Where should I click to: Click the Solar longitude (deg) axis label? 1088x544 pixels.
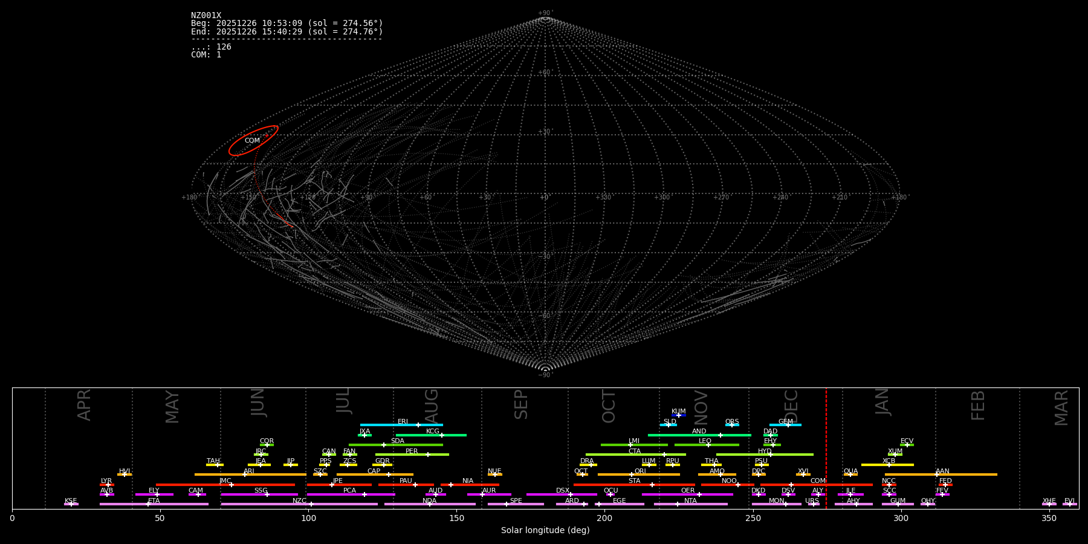pos(545,531)
